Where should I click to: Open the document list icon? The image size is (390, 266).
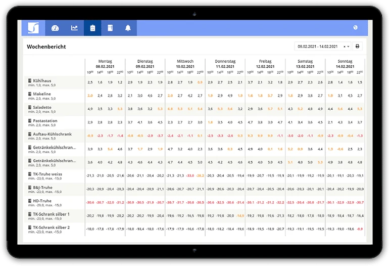(110, 28)
